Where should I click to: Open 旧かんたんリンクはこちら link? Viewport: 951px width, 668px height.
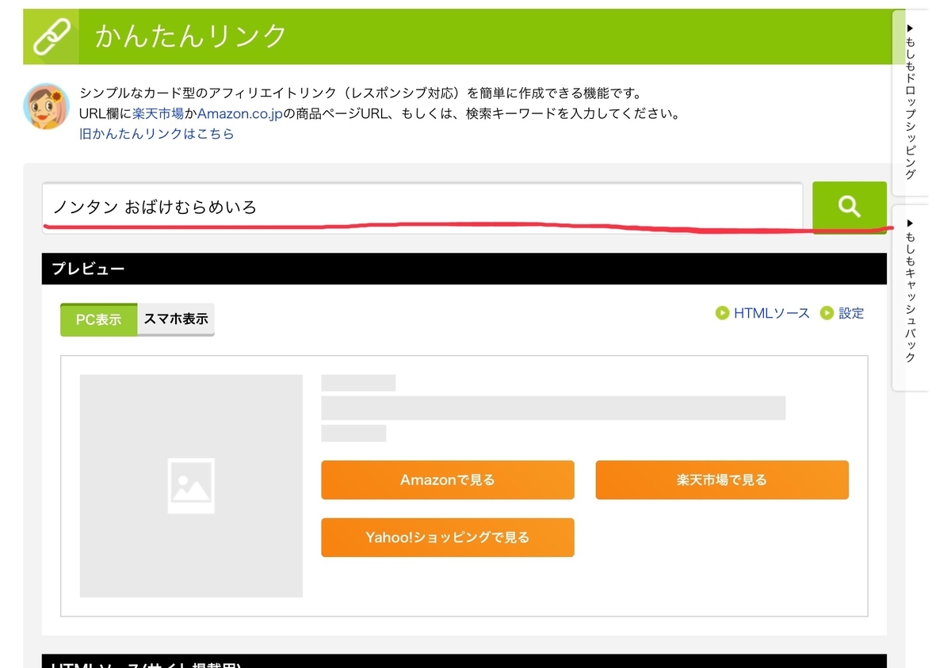point(157,134)
